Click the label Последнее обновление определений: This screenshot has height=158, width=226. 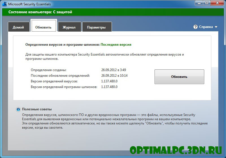pos(60,76)
